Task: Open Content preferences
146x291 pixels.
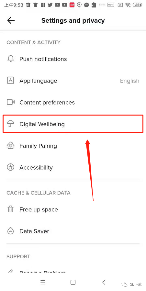Action: 73,102
